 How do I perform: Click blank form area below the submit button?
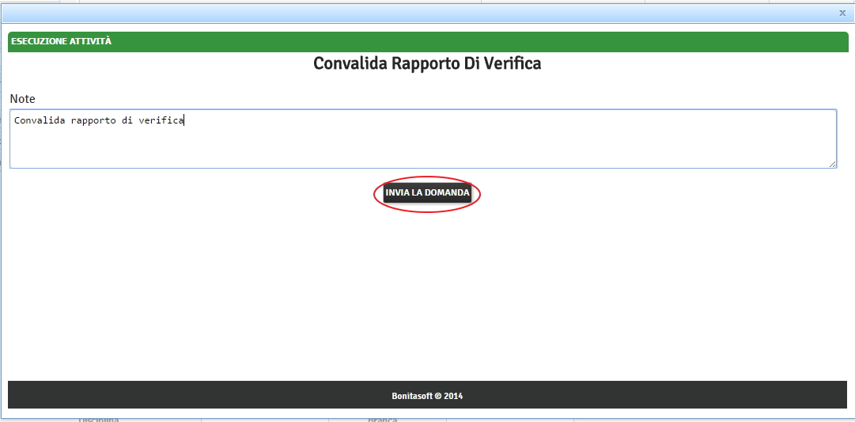427,293
